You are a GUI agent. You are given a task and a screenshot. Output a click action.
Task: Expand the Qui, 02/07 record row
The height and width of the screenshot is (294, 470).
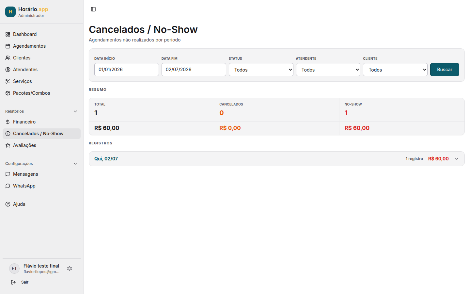point(277,159)
